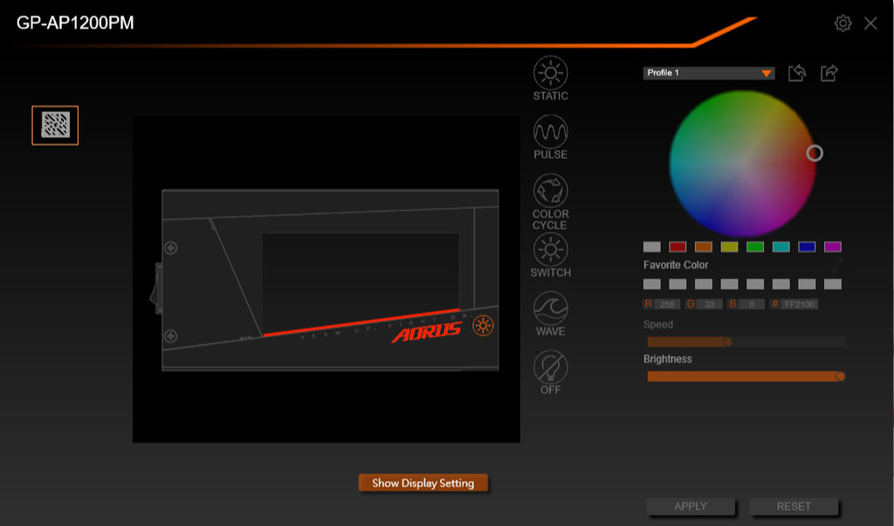Click the first Favorite Color slot

point(651,284)
